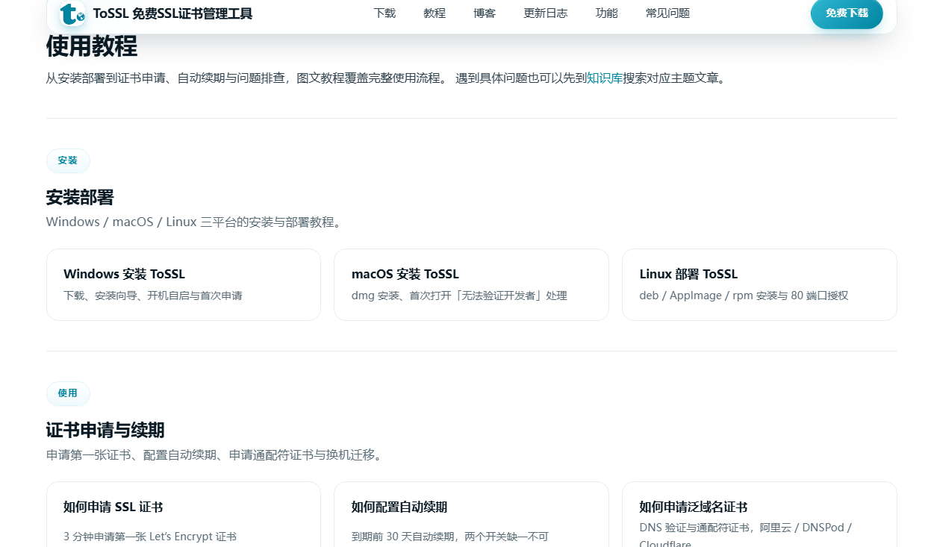Follow the 知识库 link

605,78
